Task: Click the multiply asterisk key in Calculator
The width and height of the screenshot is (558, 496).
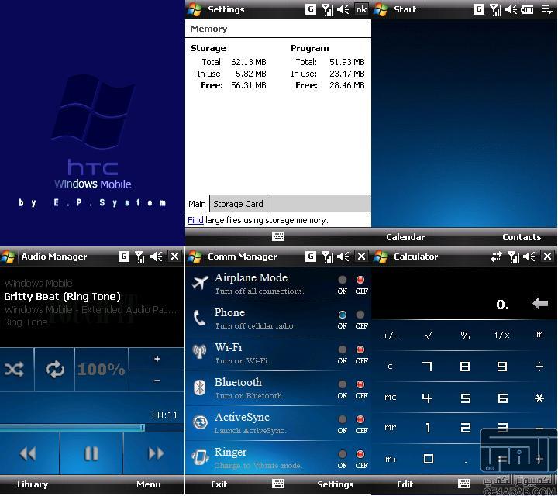Action: 539,398
